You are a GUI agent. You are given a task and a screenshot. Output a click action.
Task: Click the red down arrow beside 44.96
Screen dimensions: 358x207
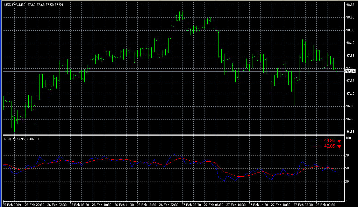(339, 141)
